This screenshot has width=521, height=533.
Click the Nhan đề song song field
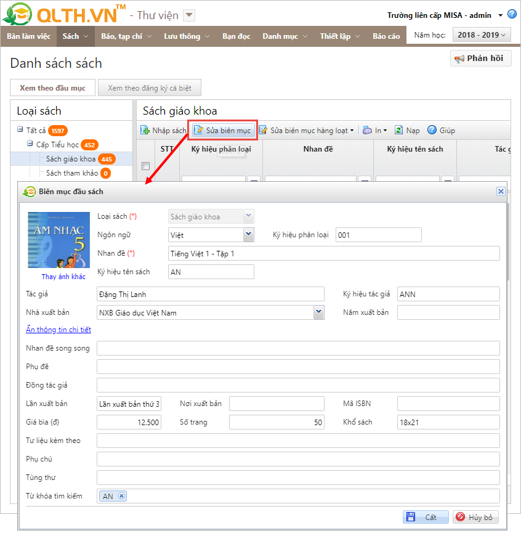[x=298, y=348]
